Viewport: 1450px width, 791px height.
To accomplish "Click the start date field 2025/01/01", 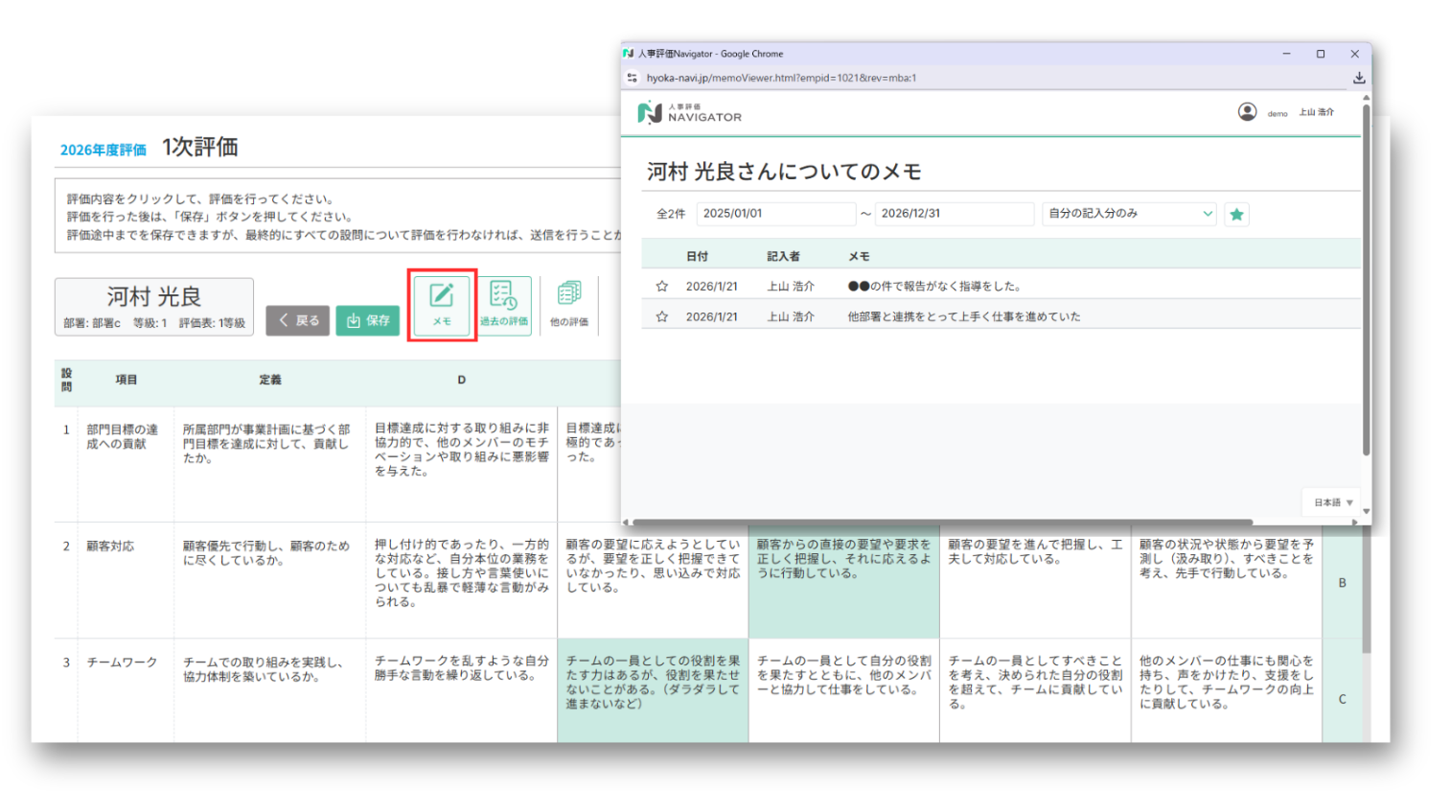I will [774, 214].
